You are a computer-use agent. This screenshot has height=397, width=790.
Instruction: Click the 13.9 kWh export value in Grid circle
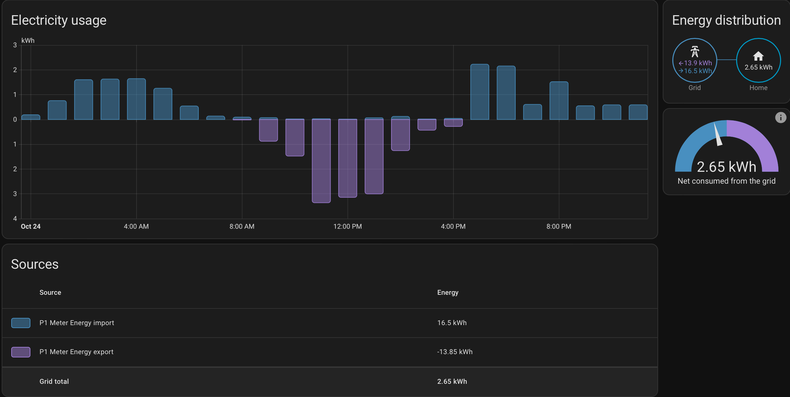(697, 63)
